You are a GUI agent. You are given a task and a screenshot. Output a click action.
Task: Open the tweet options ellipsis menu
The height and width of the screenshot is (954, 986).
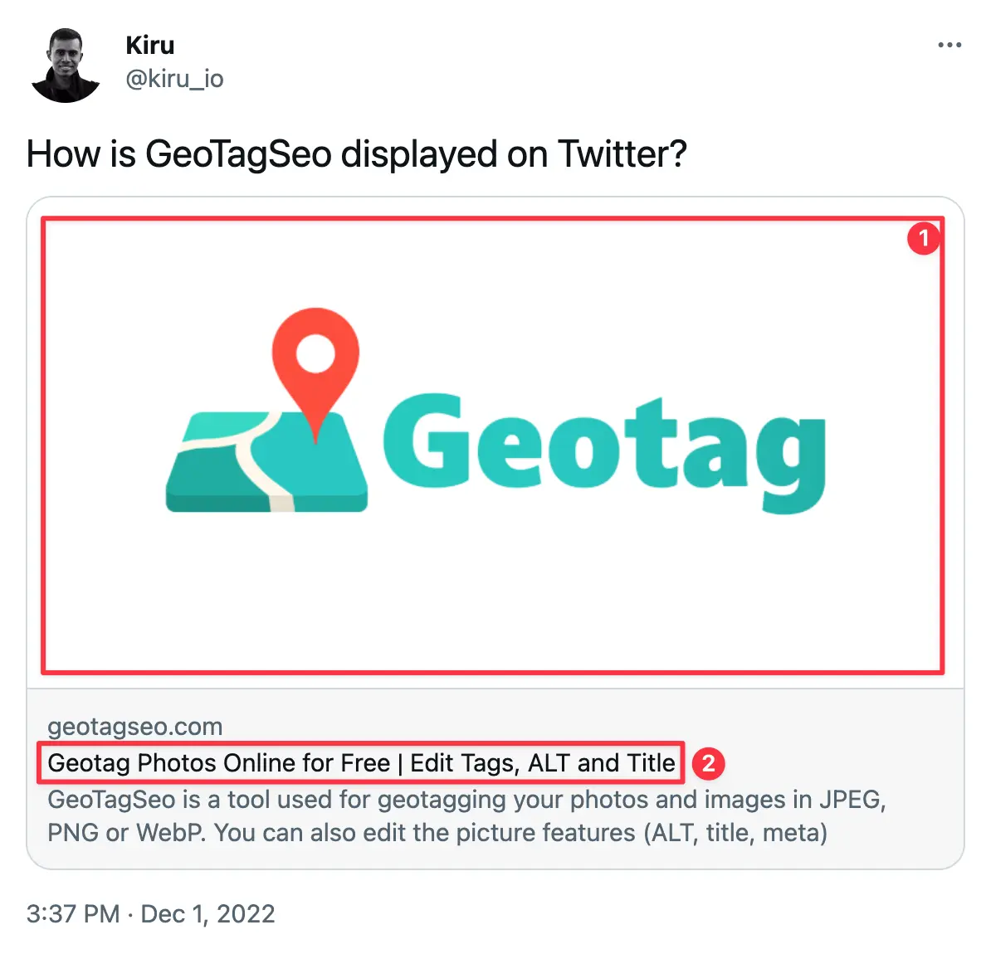pyautogui.click(x=948, y=45)
